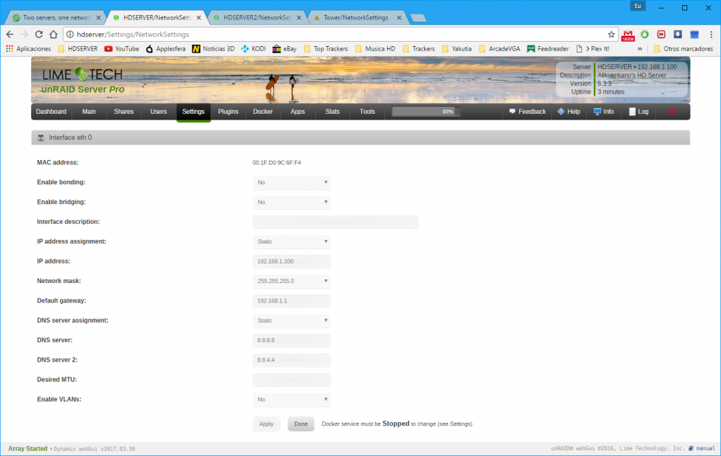721x456 pixels.
Task: Open the Plugins tab
Action: tap(228, 112)
